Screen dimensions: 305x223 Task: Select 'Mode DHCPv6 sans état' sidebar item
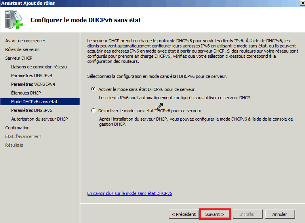coord(40,102)
